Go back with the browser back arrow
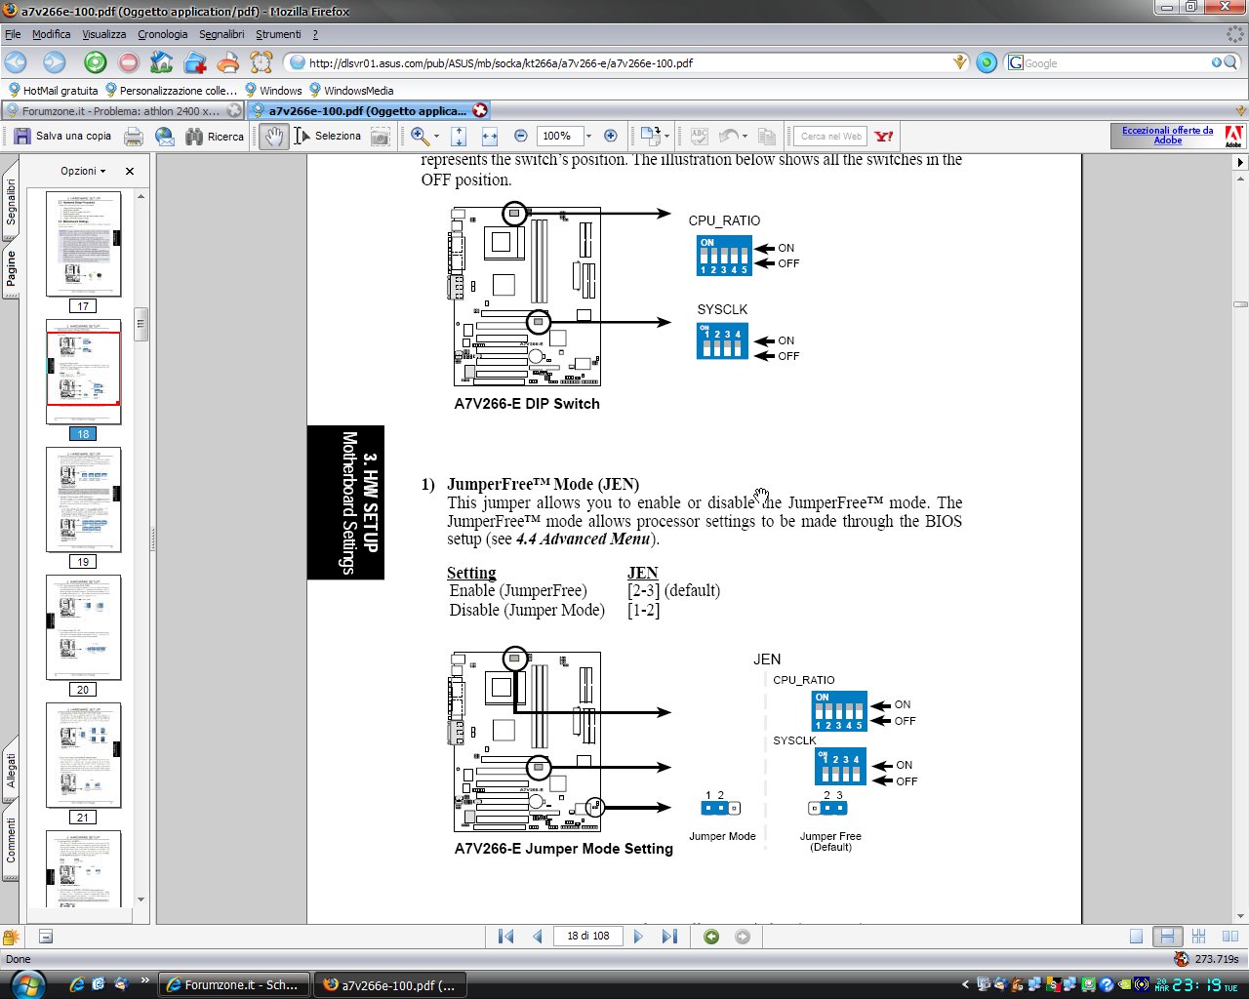This screenshot has height=999, width=1249. click(17, 62)
